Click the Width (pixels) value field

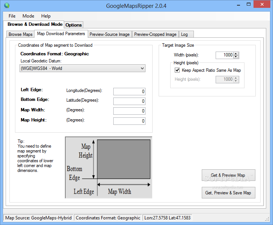tap(225, 55)
